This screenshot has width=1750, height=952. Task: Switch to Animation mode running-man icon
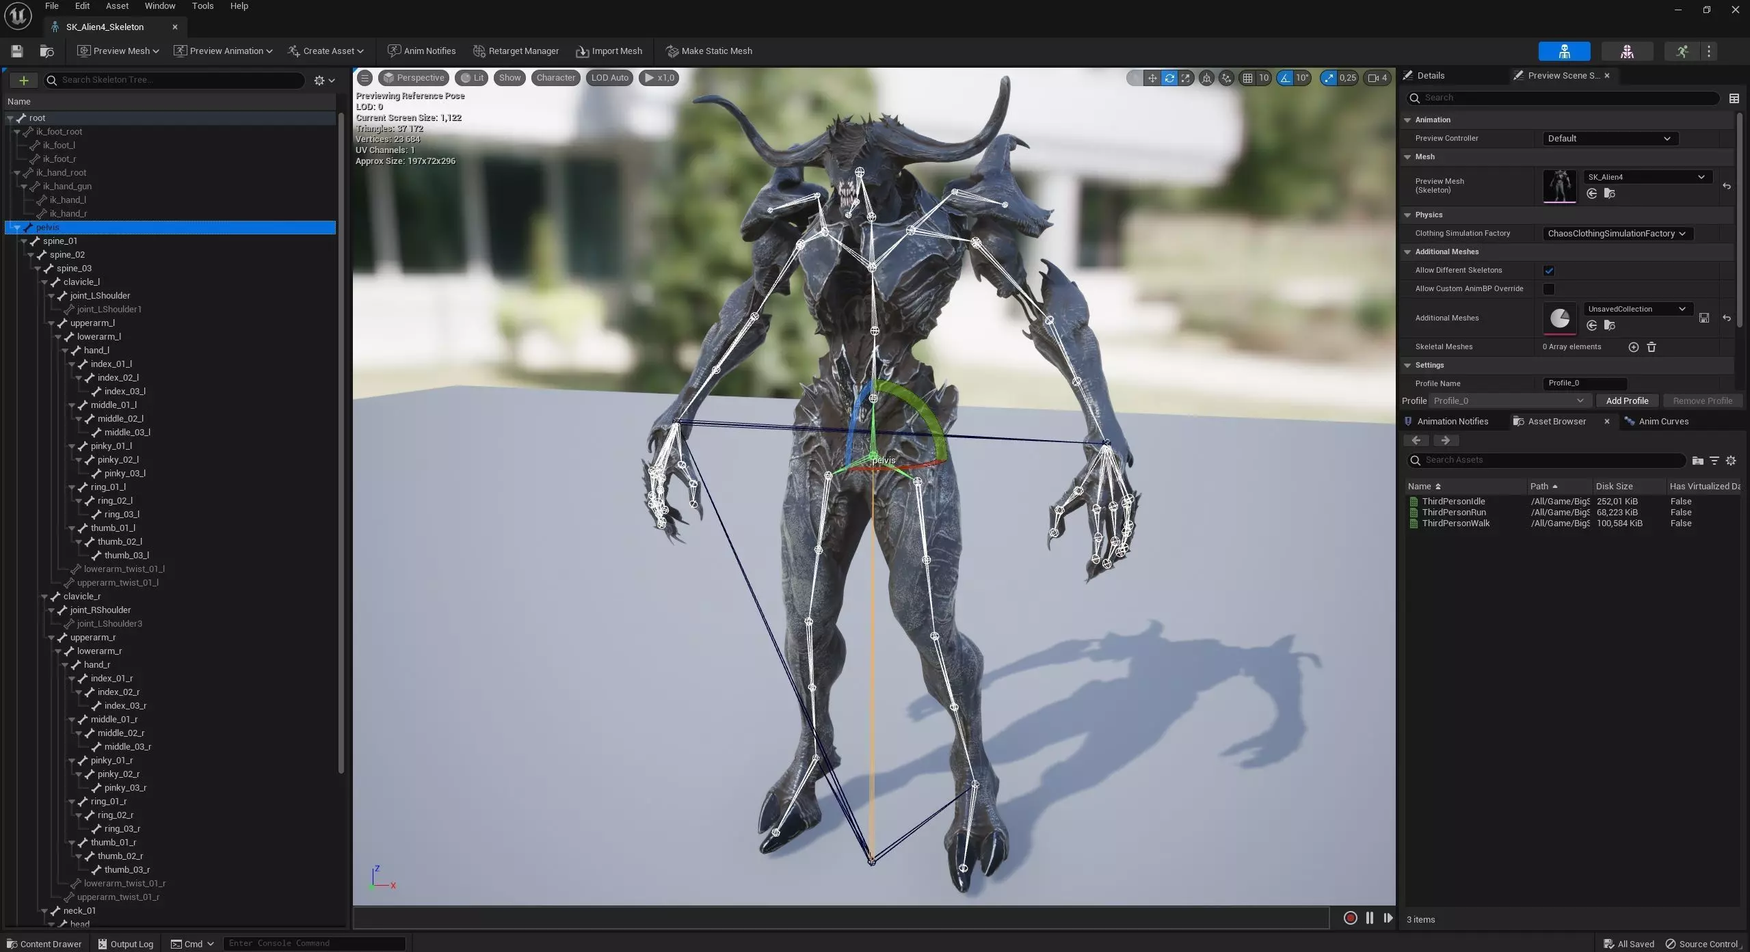point(1682,51)
